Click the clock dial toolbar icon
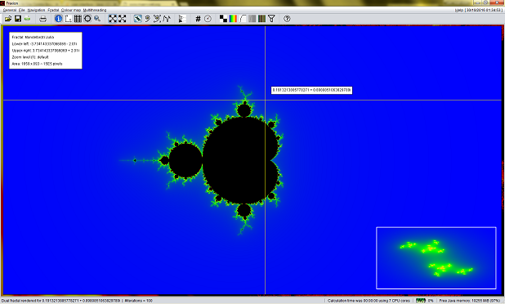505x304 pixels. tap(208, 19)
